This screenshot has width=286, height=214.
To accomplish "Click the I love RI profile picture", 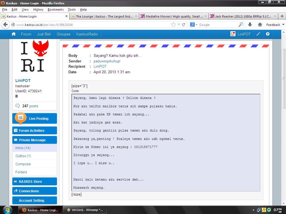I will 35,56.
